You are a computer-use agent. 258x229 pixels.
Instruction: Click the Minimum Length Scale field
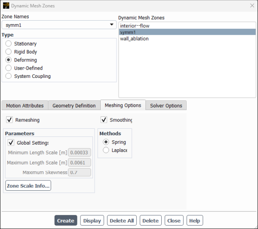pyautogui.click(x=80, y=152)
